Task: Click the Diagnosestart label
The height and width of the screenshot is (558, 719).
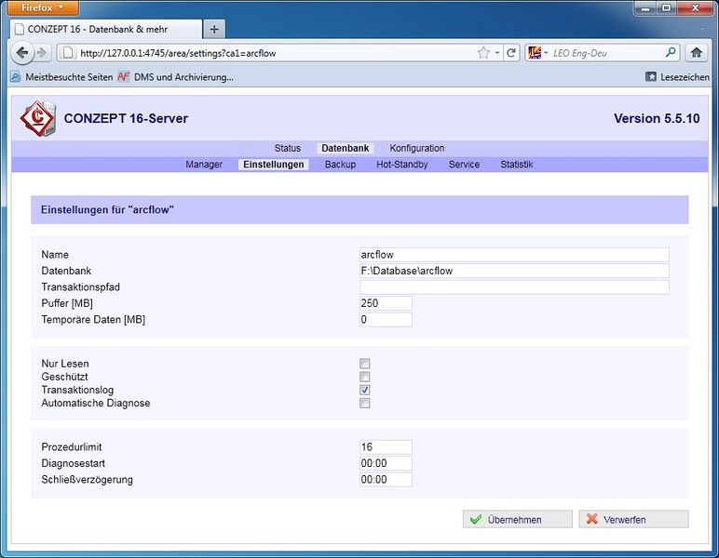Action: [74, 463]
